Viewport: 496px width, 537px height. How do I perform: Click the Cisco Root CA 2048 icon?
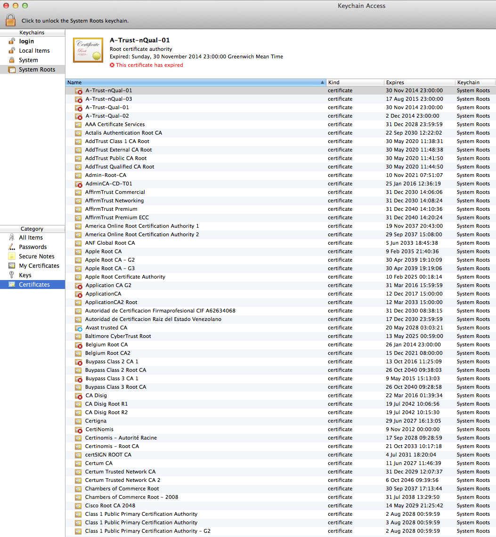[78, 505]
